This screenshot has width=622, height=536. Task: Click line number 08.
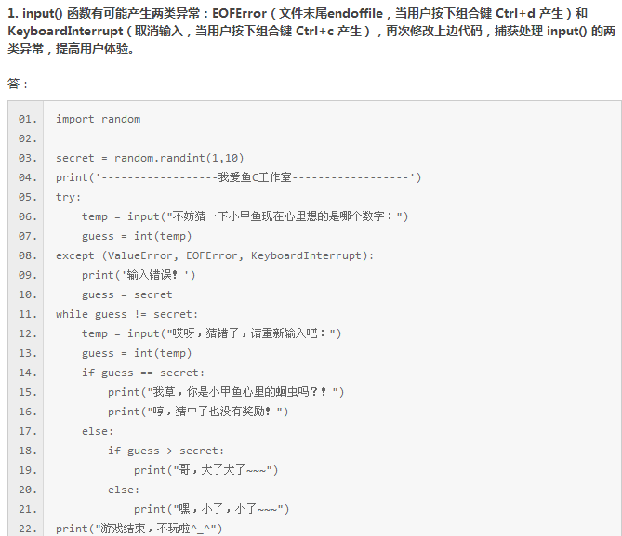click(x=28, y=255)
